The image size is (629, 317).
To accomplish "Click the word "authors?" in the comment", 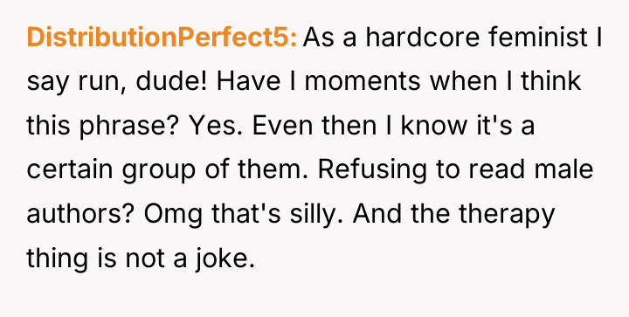I will pyautogui.click(x=80, y=214).
